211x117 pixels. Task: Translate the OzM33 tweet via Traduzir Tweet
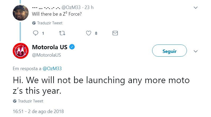[x=50, y=23]
